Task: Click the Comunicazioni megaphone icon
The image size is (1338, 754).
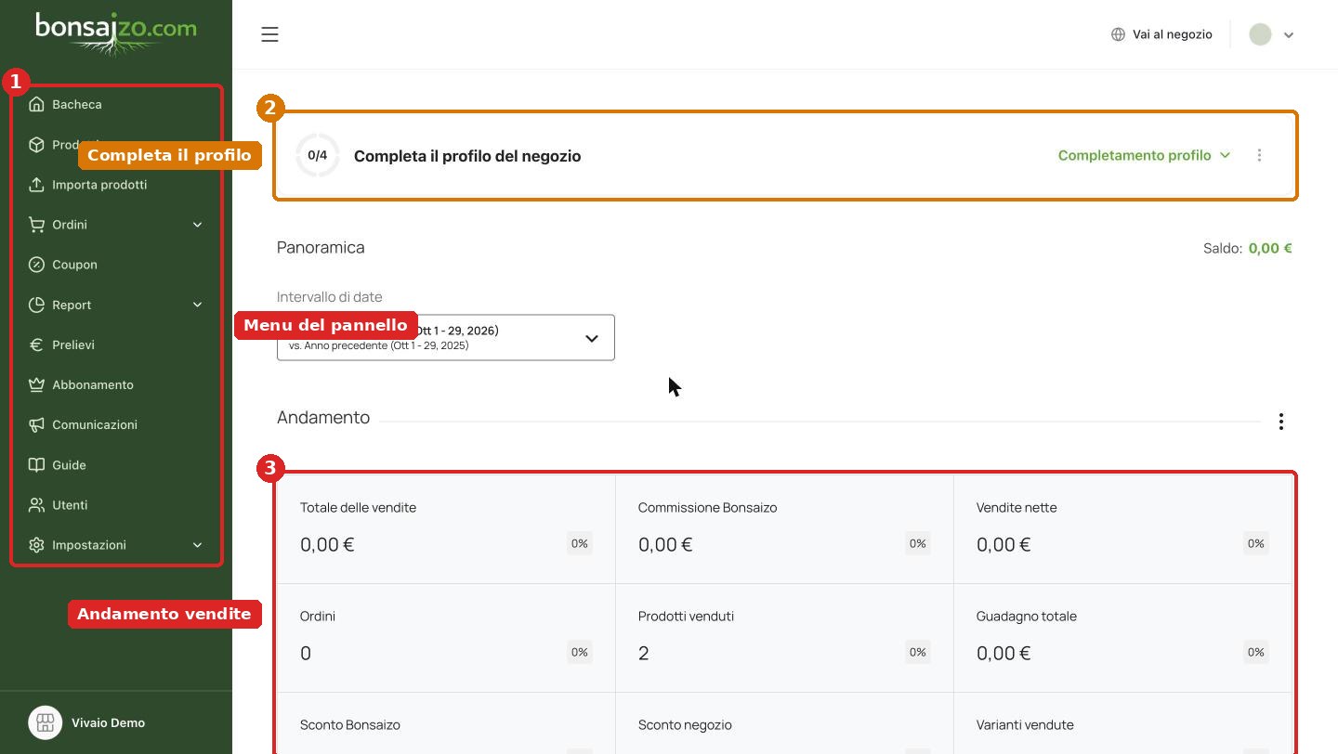Action: (x=36, y=424)
